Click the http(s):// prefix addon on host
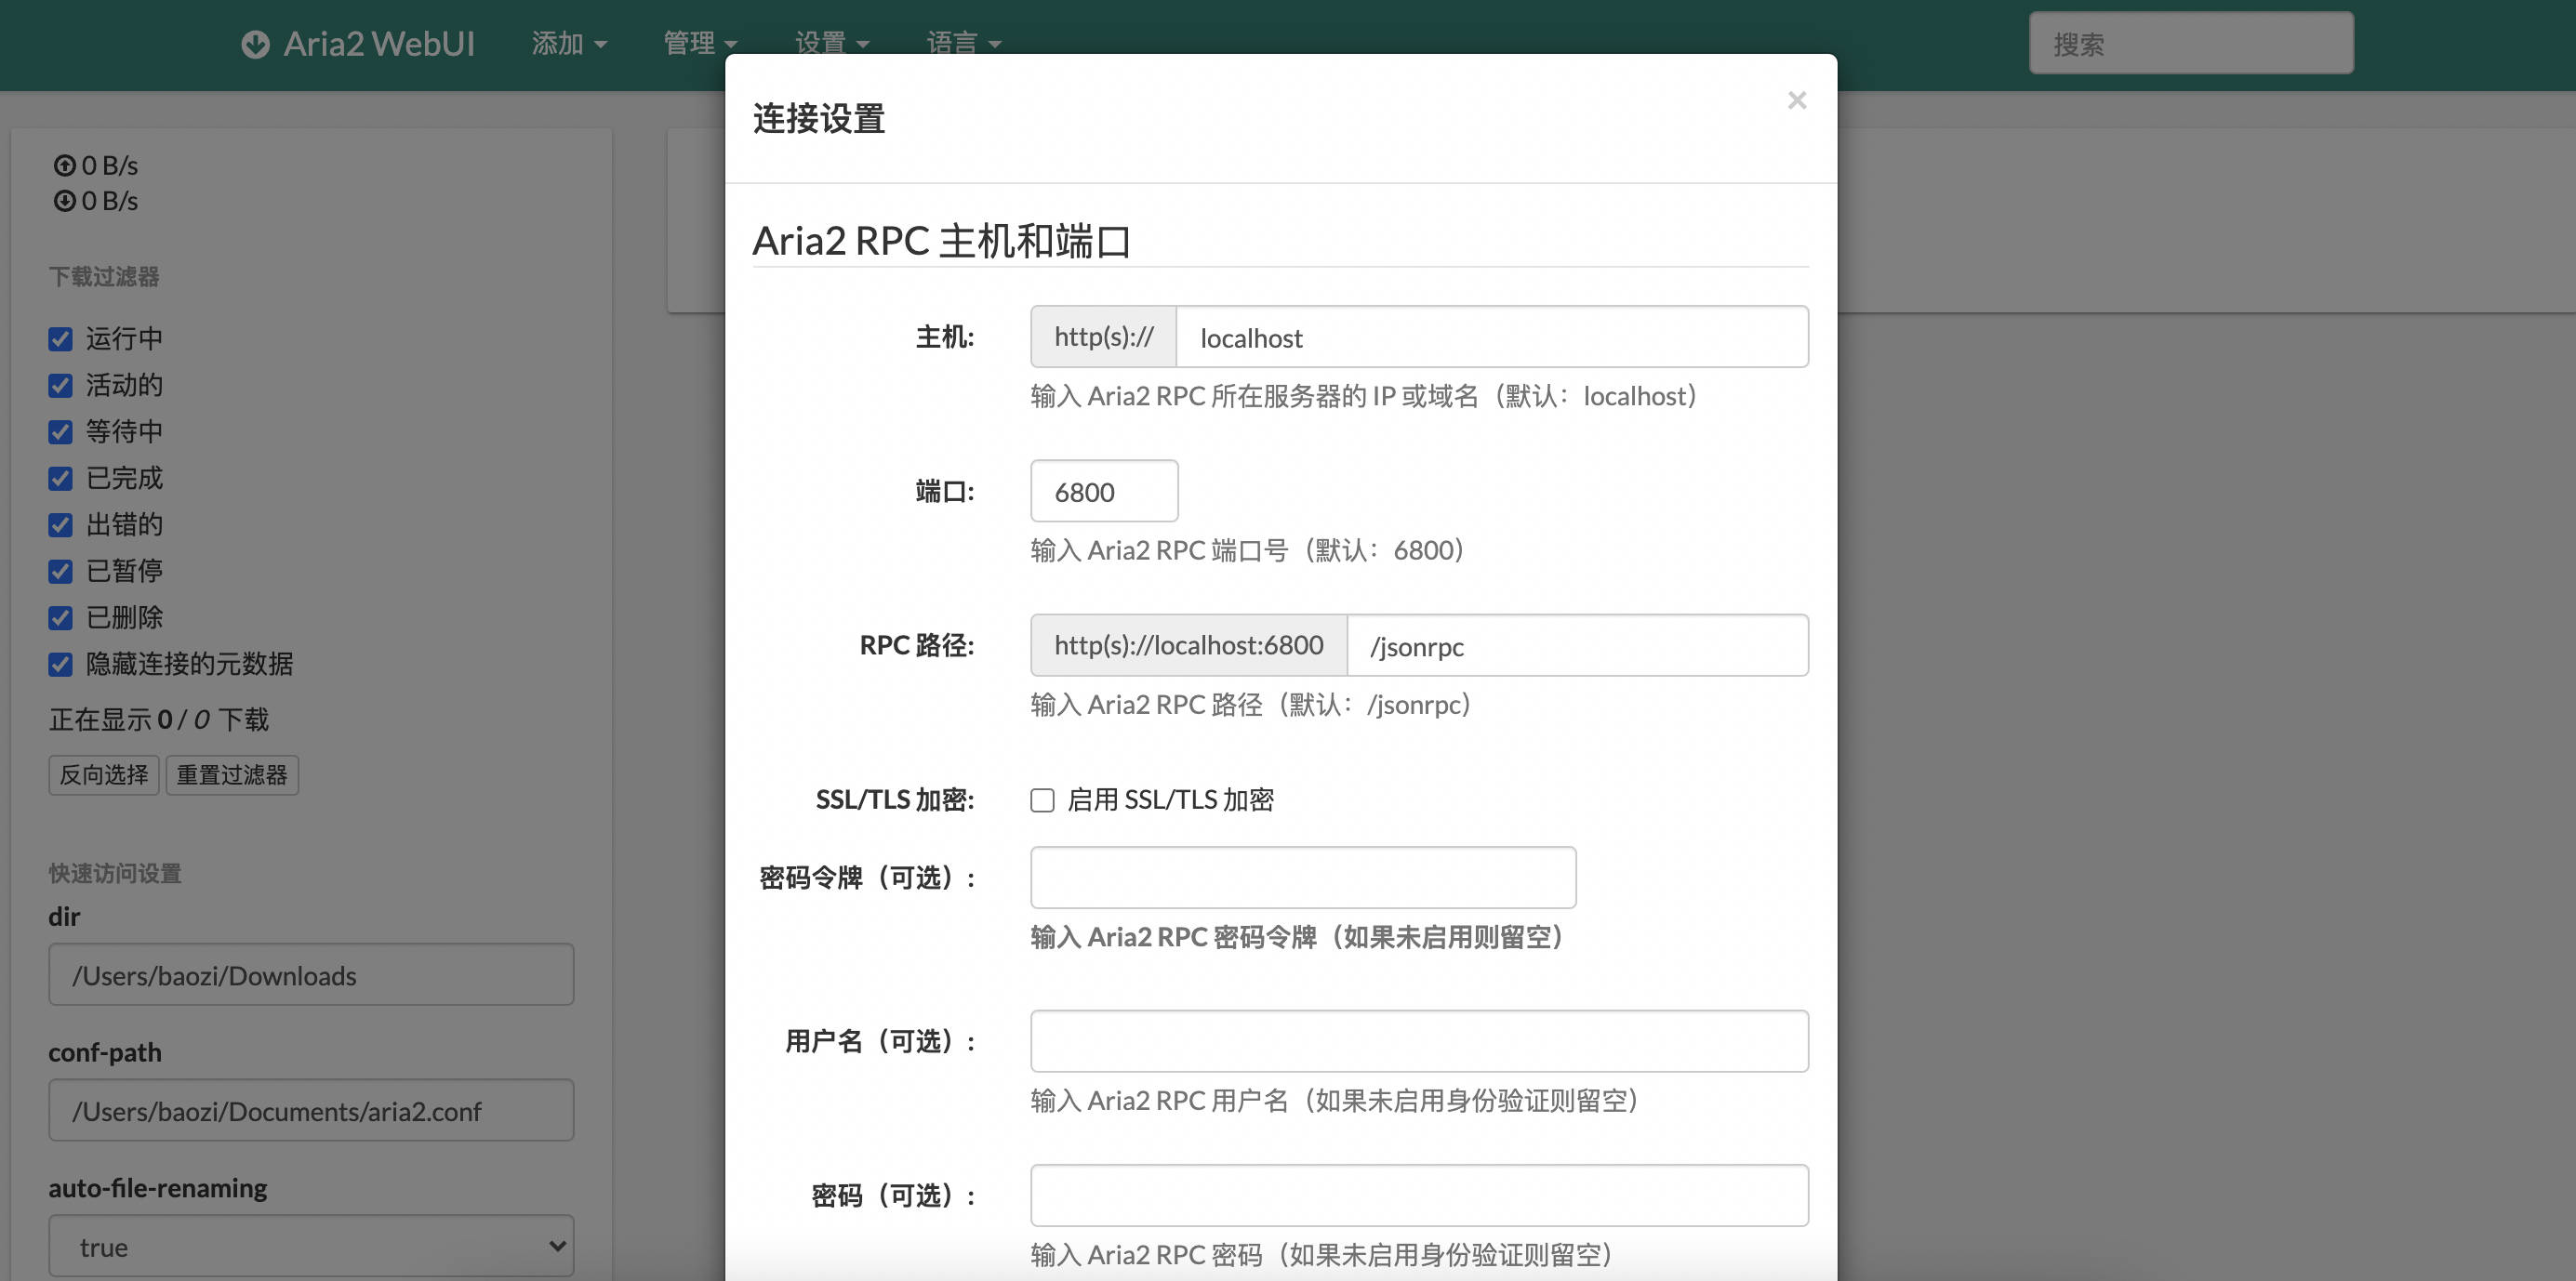The height and width of the screenshot is (1281, 2576). click(1104, 337)
